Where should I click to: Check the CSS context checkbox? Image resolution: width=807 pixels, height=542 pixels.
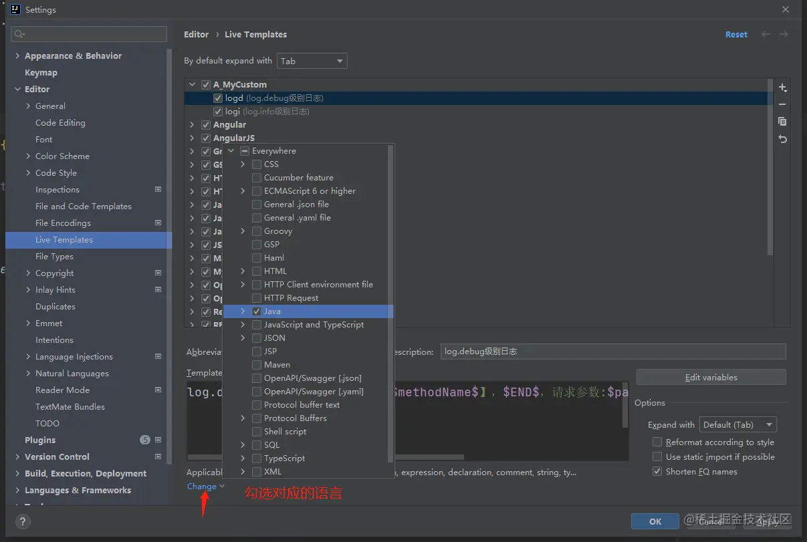pyautogui.click(x=257, y=164)
